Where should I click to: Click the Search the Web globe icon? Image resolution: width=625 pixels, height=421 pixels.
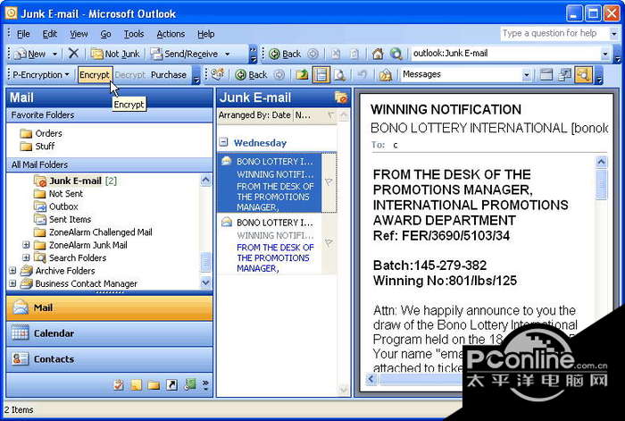(396, 54)
